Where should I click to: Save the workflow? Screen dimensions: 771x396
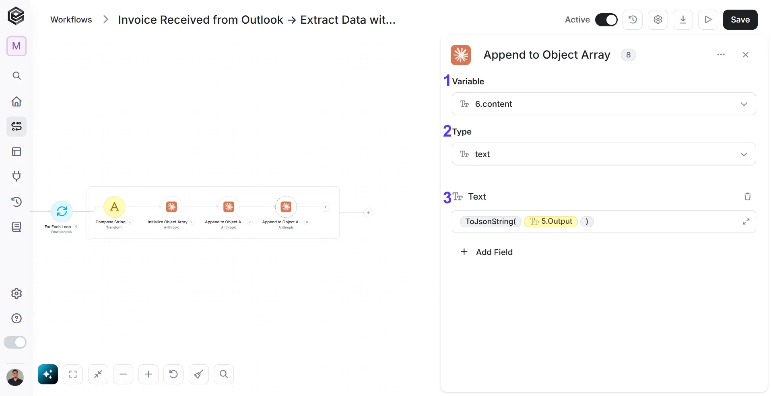[740, 20]
